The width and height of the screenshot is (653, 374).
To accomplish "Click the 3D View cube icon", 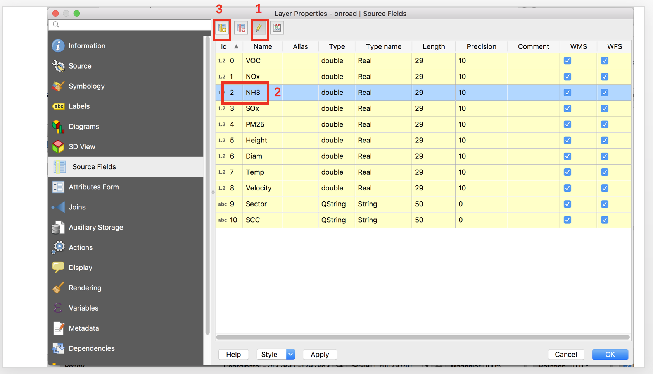I will pos(58,146).
